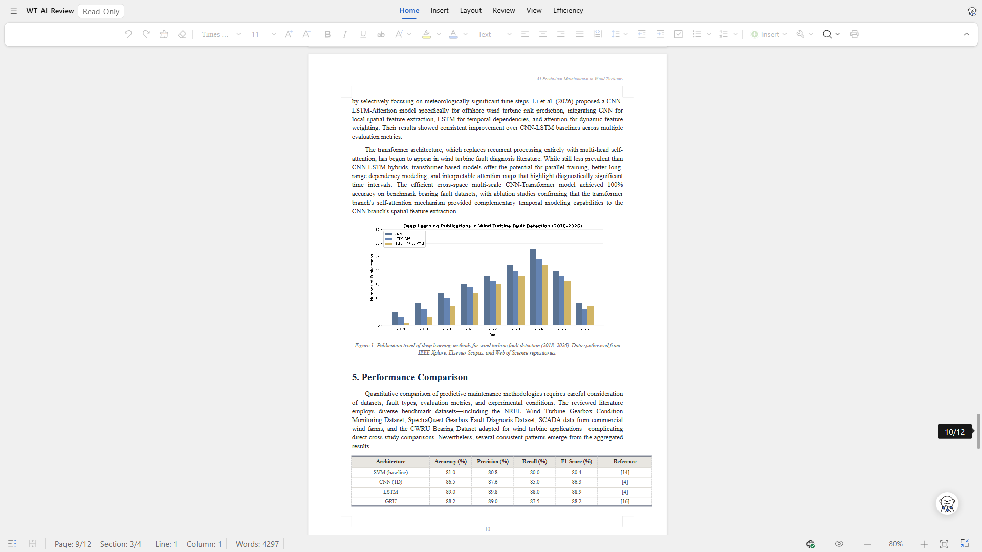Click the Words: 4297 counter
Screen dimensions: 982x552
click(257, 544)
